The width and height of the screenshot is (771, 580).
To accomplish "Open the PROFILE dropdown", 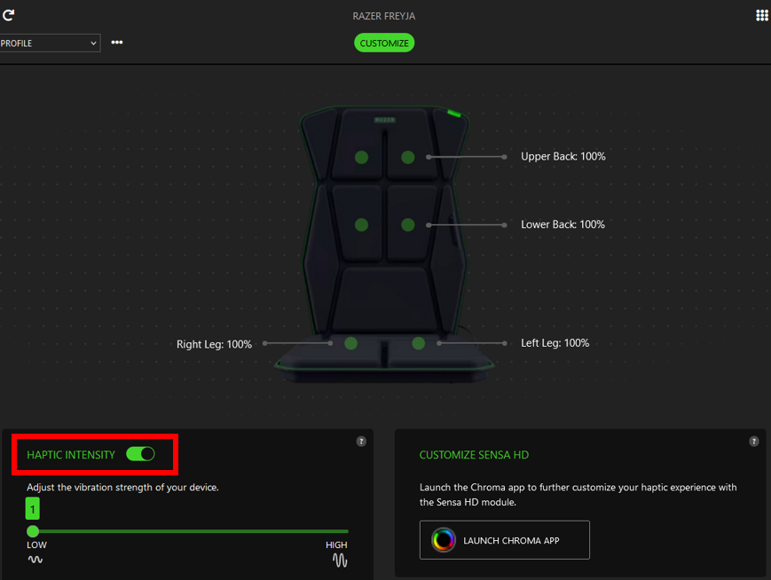I will pos(50,43).
